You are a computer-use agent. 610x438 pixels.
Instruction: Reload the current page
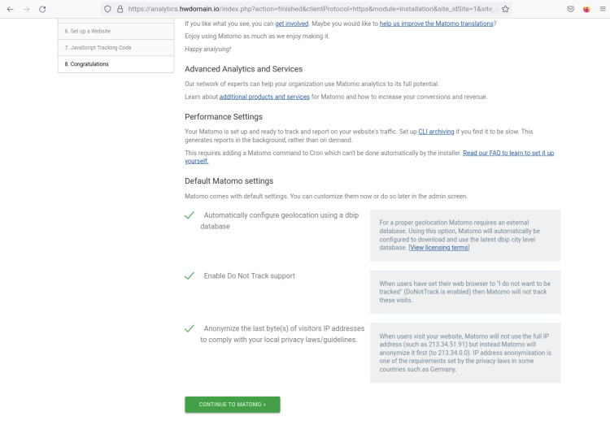[42, 9]
